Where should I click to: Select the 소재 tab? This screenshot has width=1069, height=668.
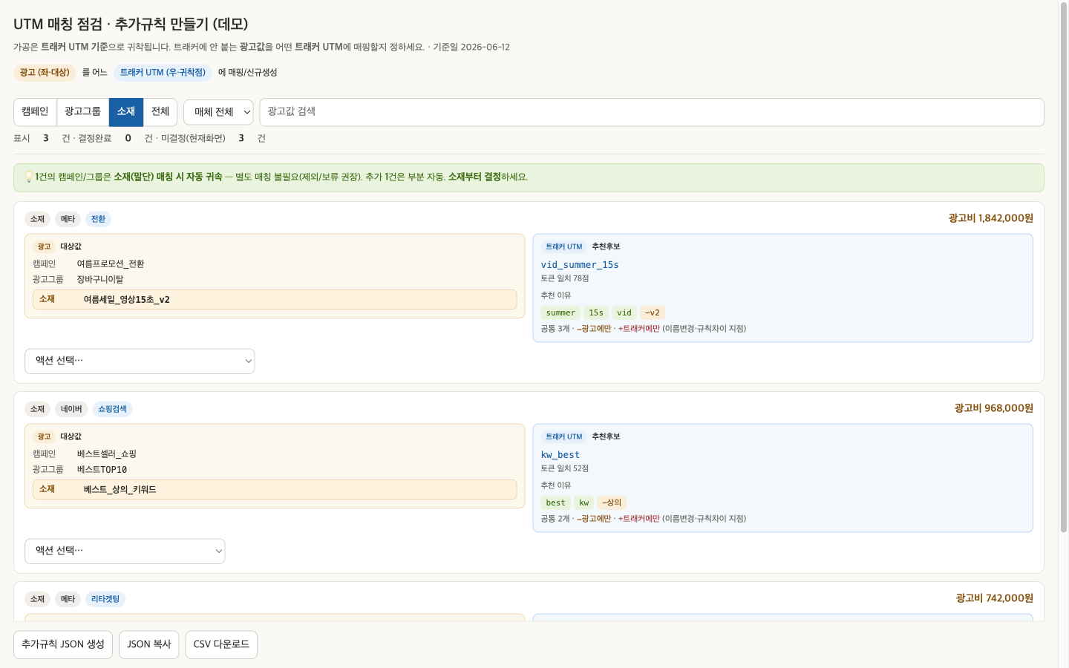(126, 112)
